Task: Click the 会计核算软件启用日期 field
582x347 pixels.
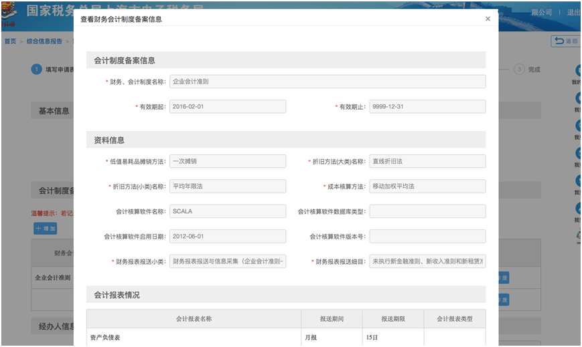Action: point(228,237)
